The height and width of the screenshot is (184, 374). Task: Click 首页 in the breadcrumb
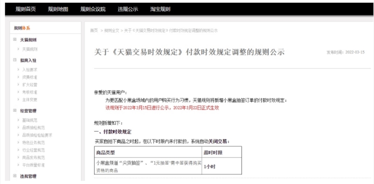pyautogui.click(x=94, y=30)
